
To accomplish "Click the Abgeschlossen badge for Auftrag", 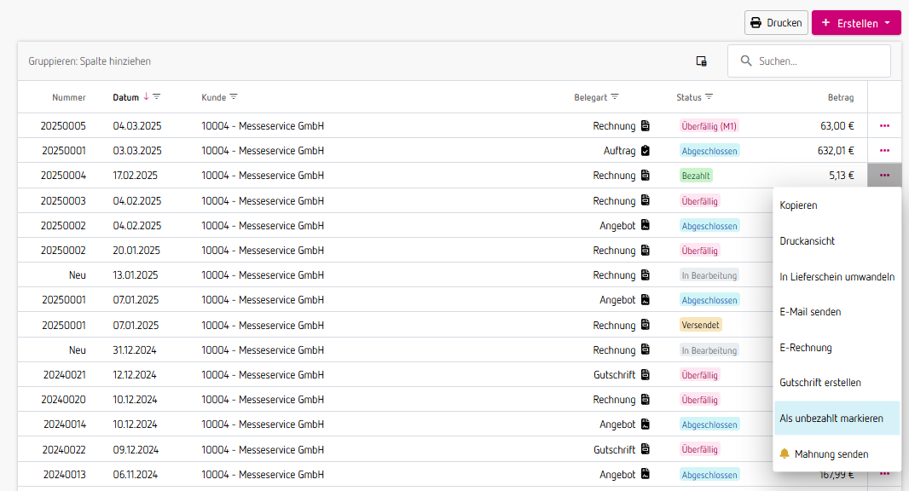I will (709, 151).
